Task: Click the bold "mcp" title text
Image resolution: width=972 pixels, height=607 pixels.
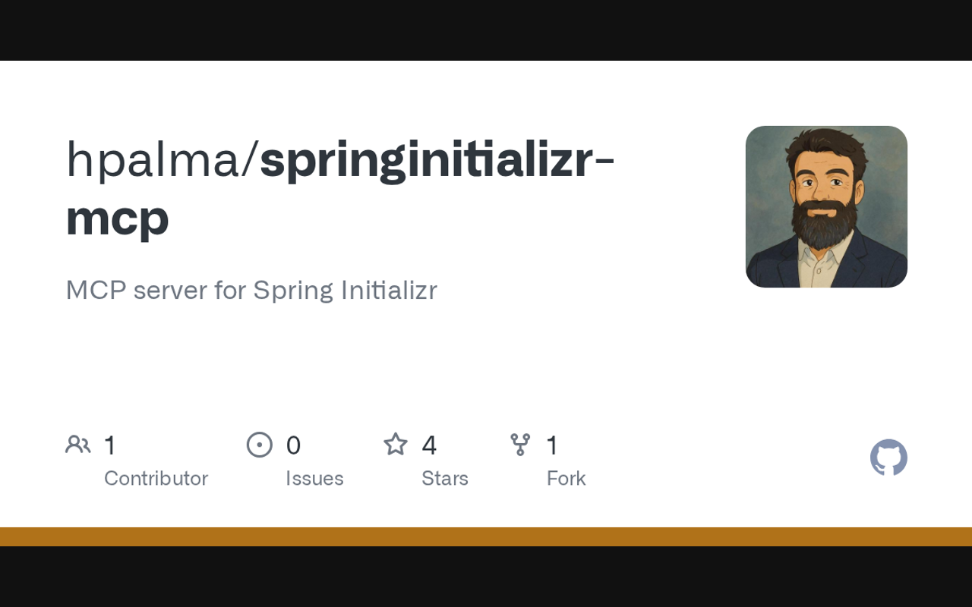Action: tap(117, 218)
